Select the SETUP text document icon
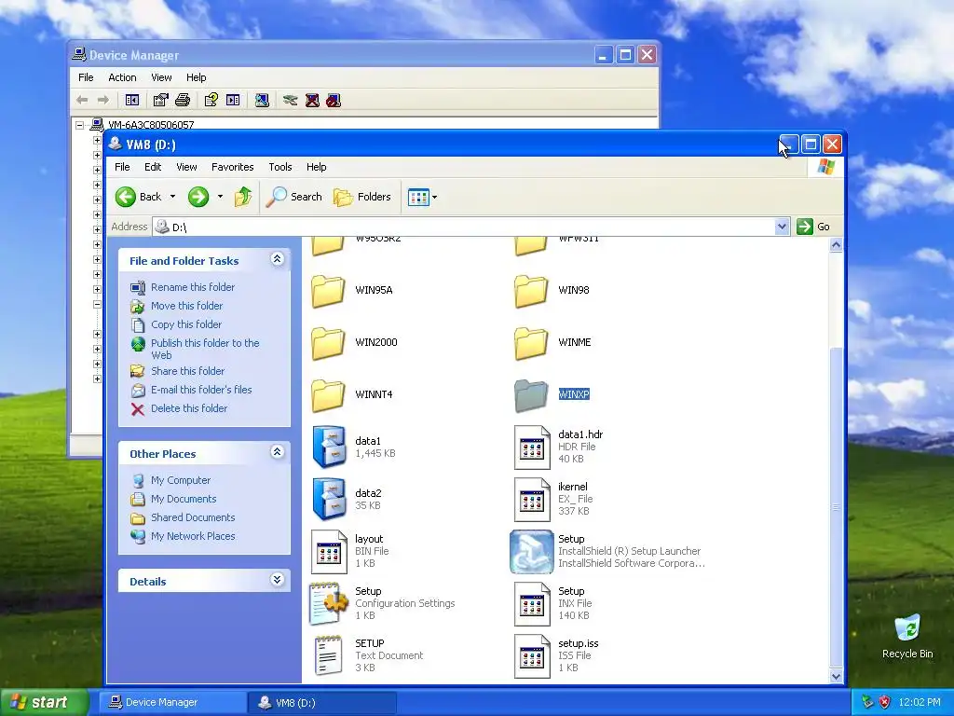954x716 pixels. point(329,656)
